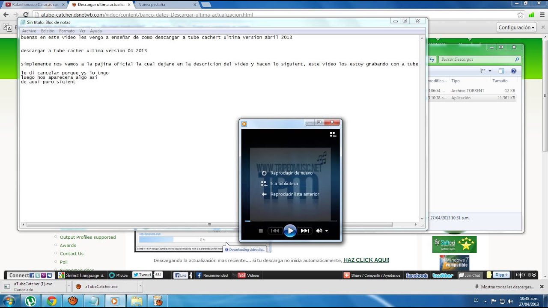The height and width of the screenshot is (308, 548).
Task: Open uTorrent from the taskbar
Action: (x=30, y=301)
